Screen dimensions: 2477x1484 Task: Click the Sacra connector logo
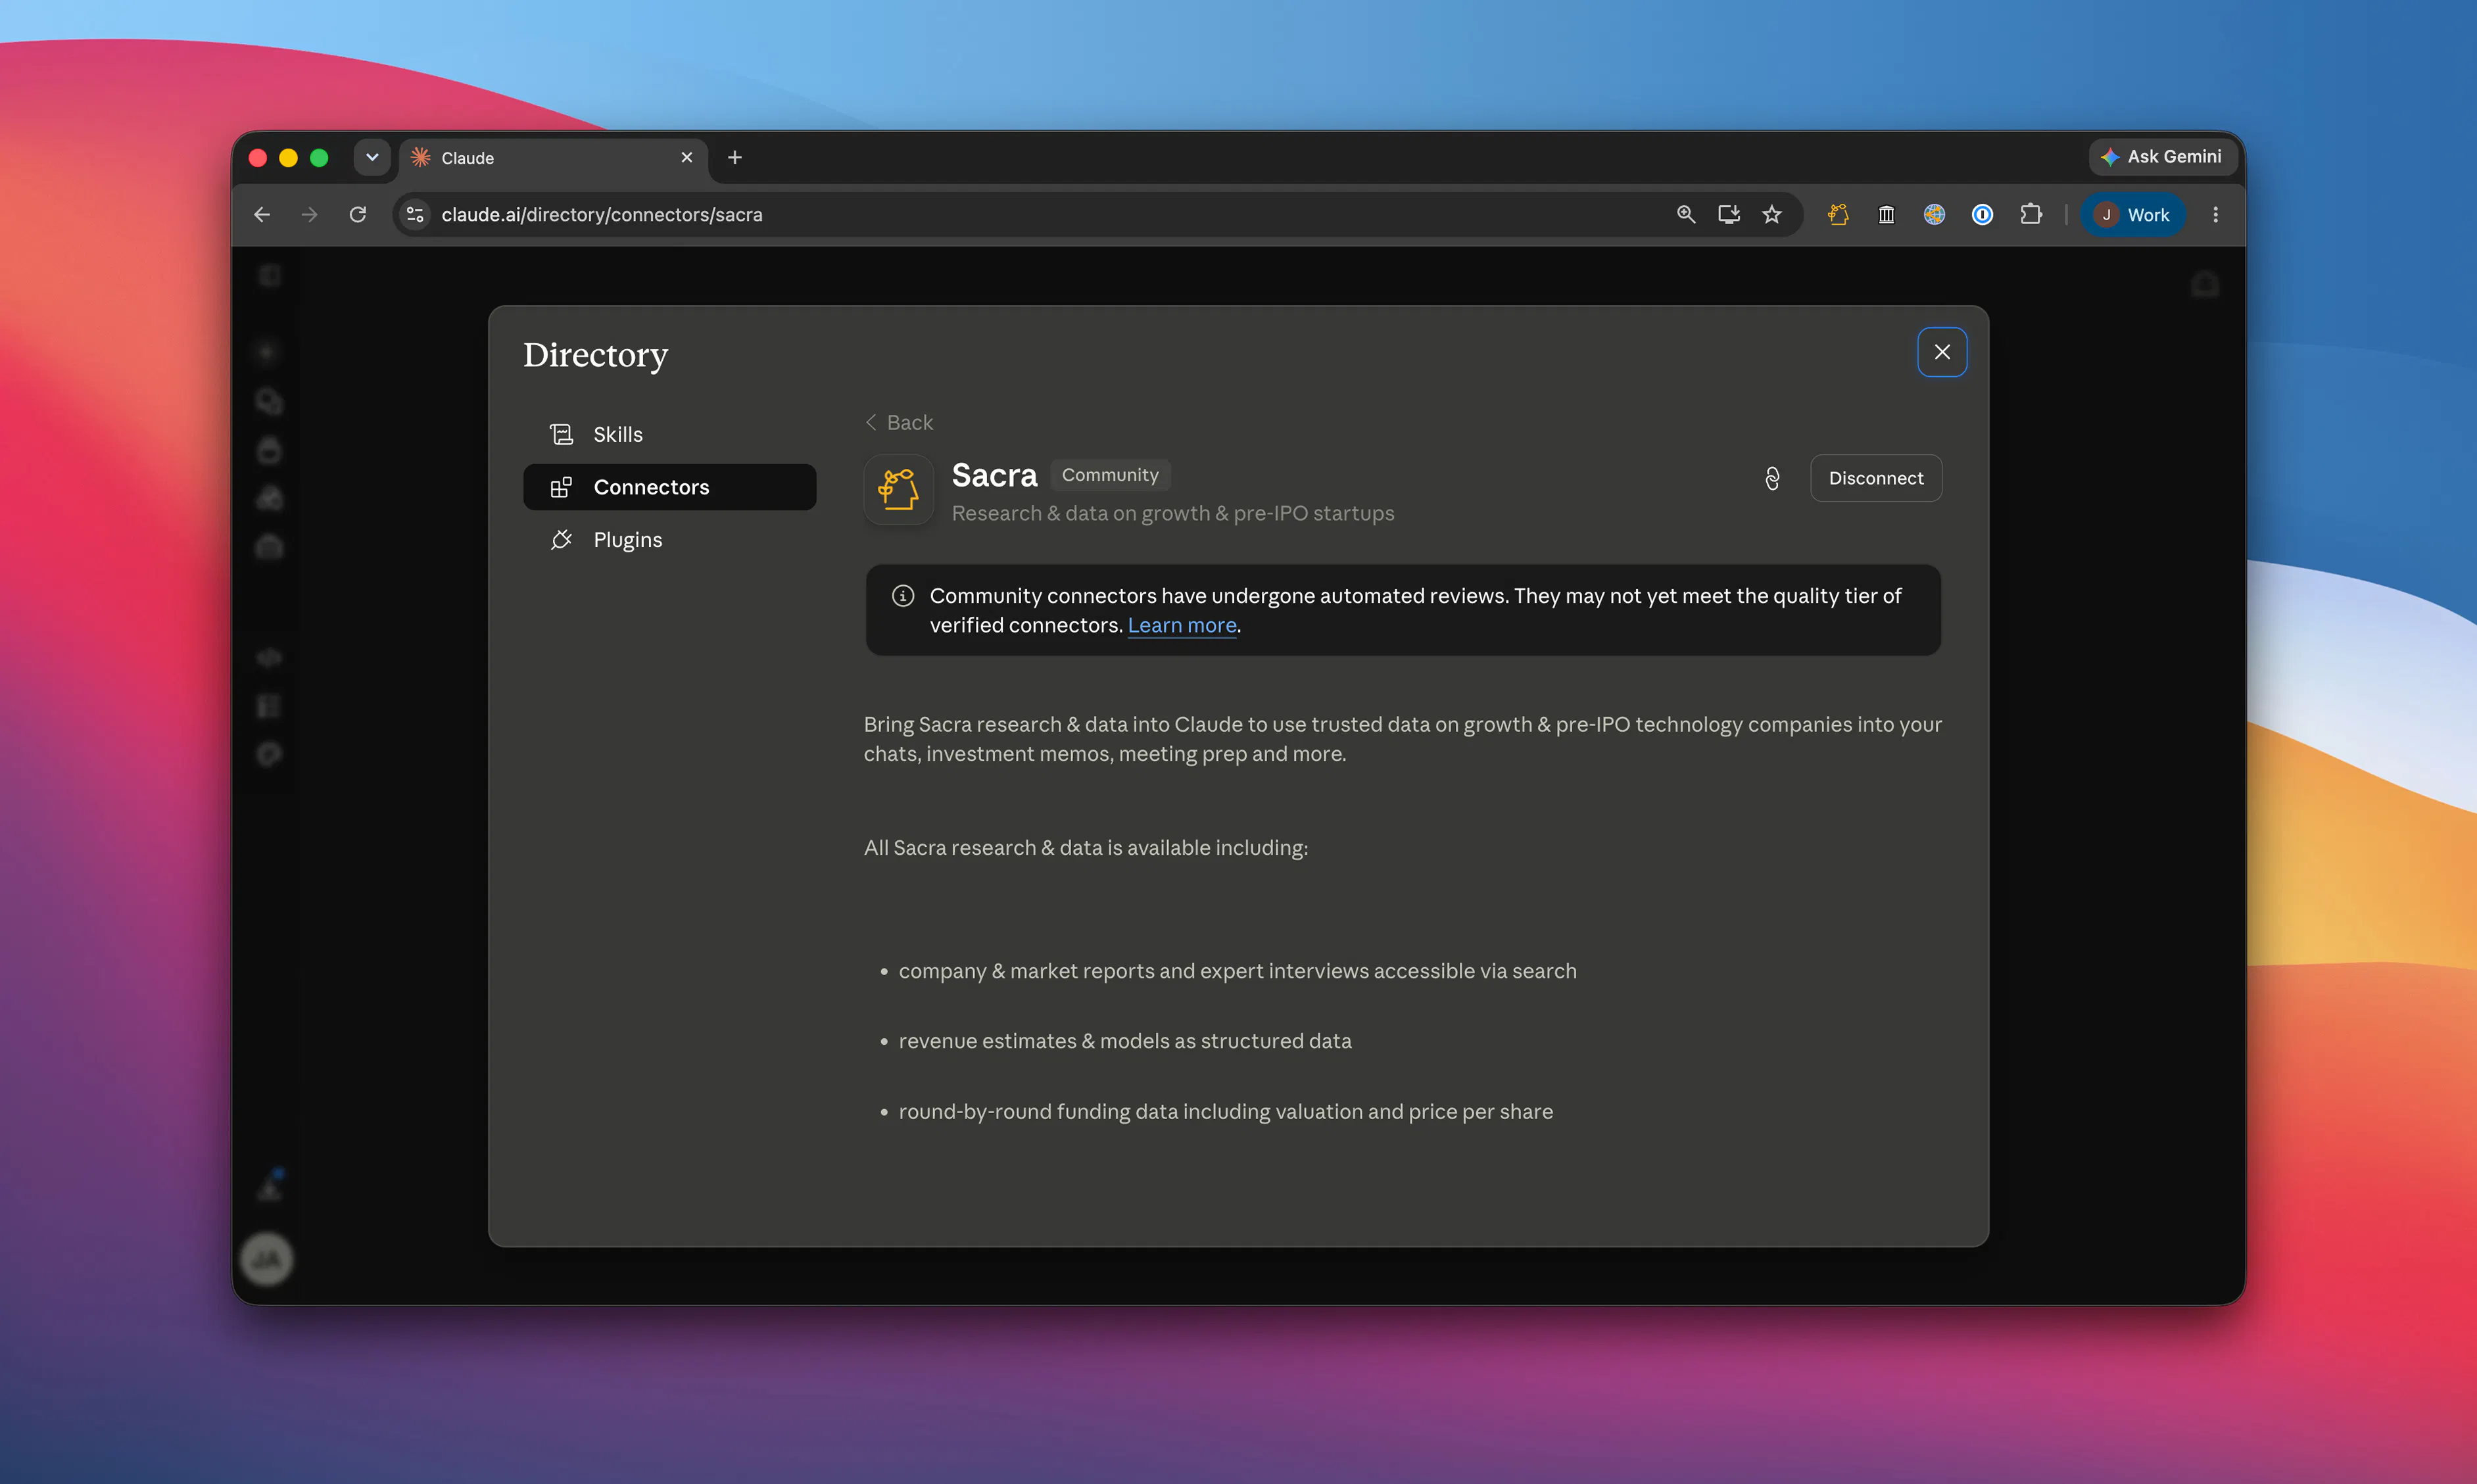coord(898,489)
